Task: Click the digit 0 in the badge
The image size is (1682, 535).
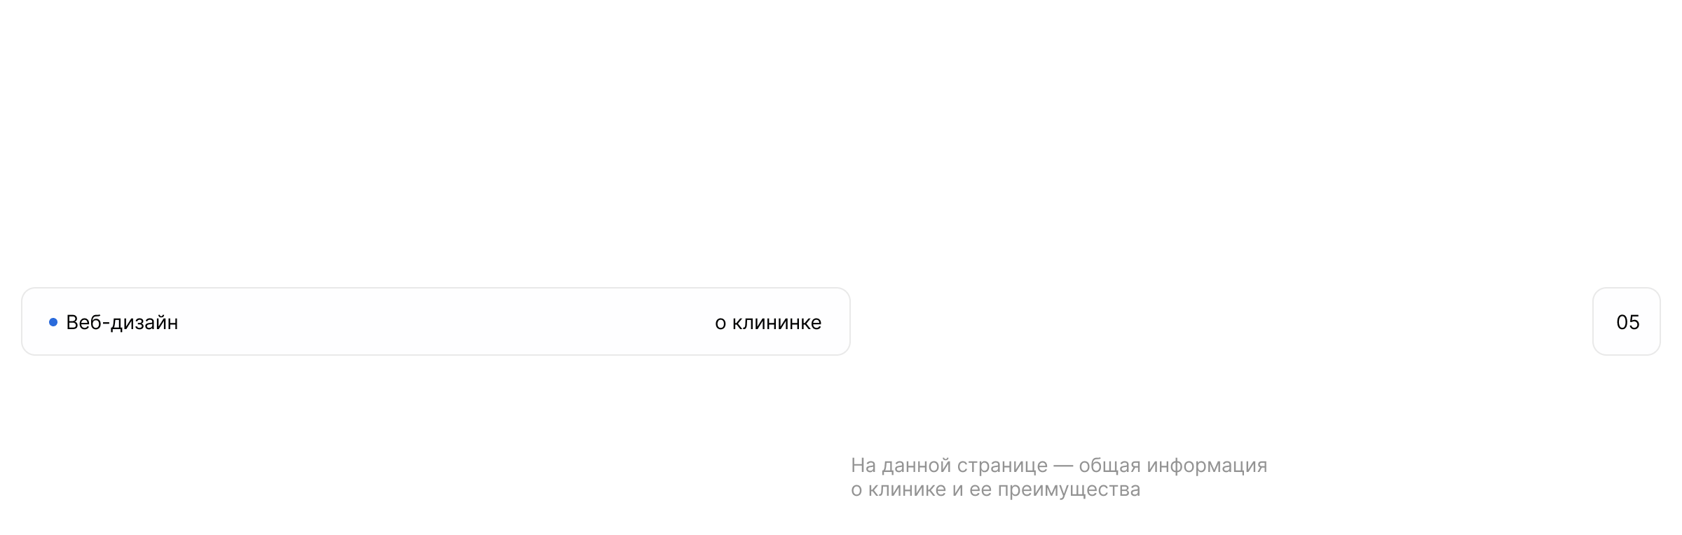Action: tap(1622, 322)
